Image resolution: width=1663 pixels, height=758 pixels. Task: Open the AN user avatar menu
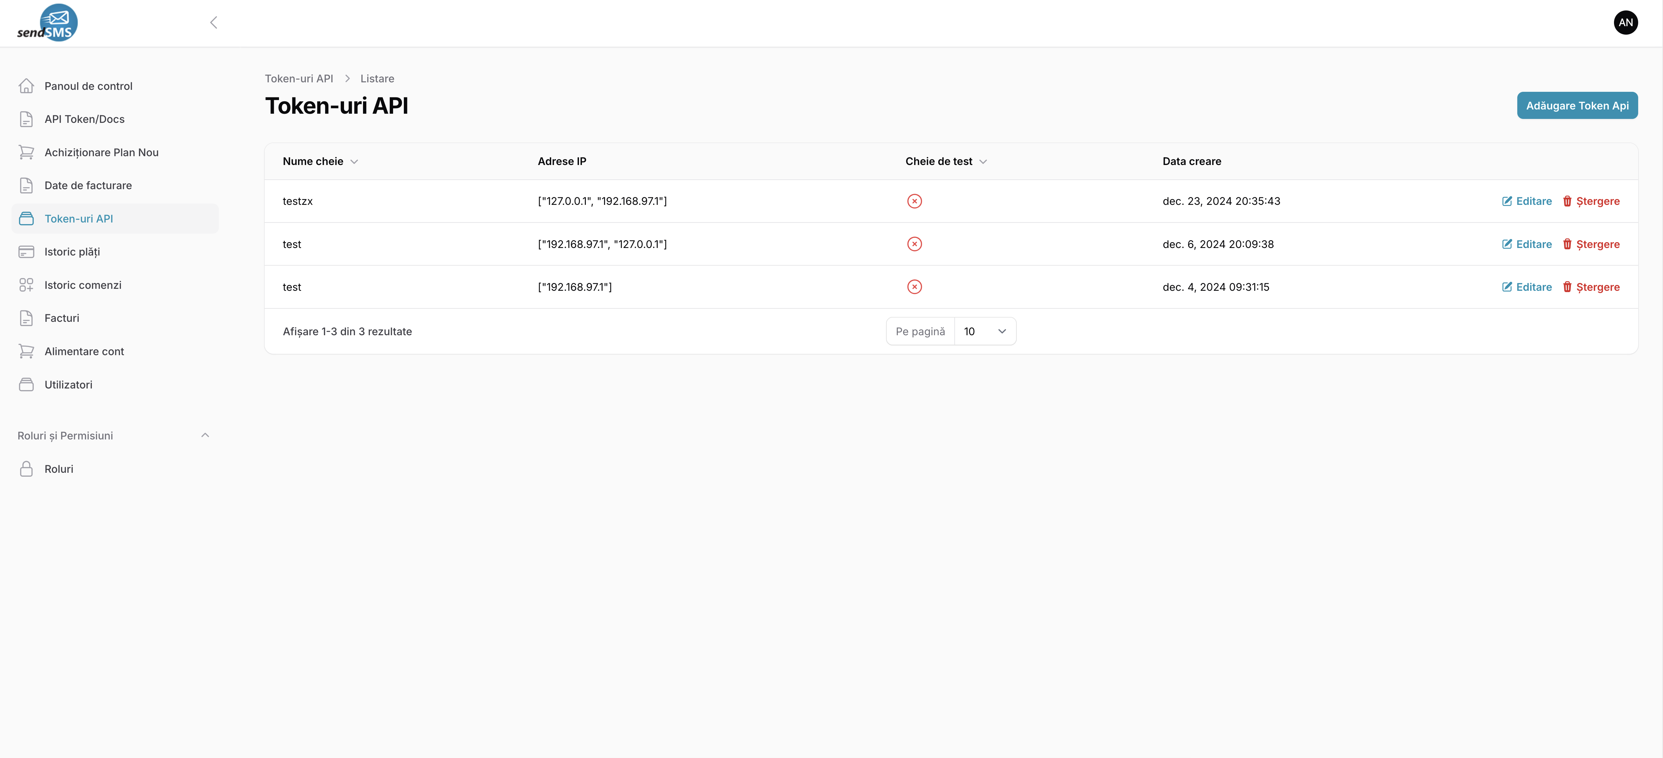coord(1625,23)
